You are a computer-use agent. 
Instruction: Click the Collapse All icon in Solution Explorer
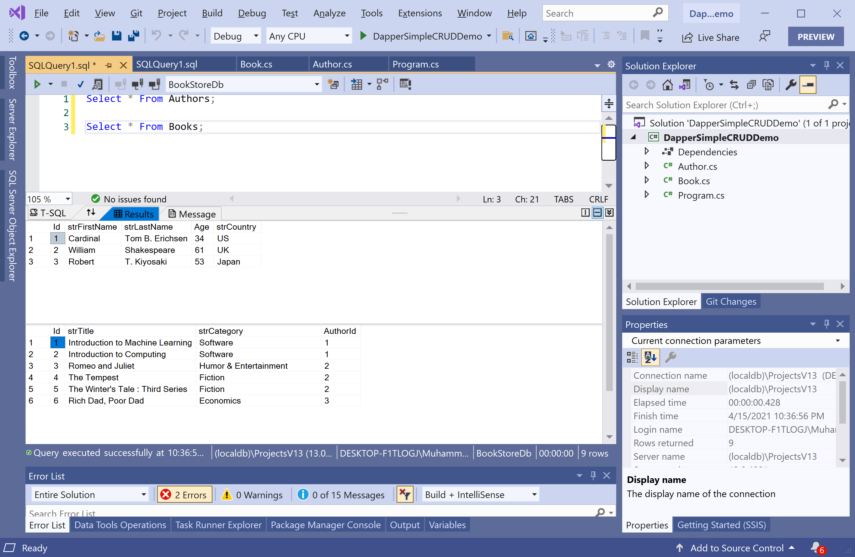tap(751, 85)
